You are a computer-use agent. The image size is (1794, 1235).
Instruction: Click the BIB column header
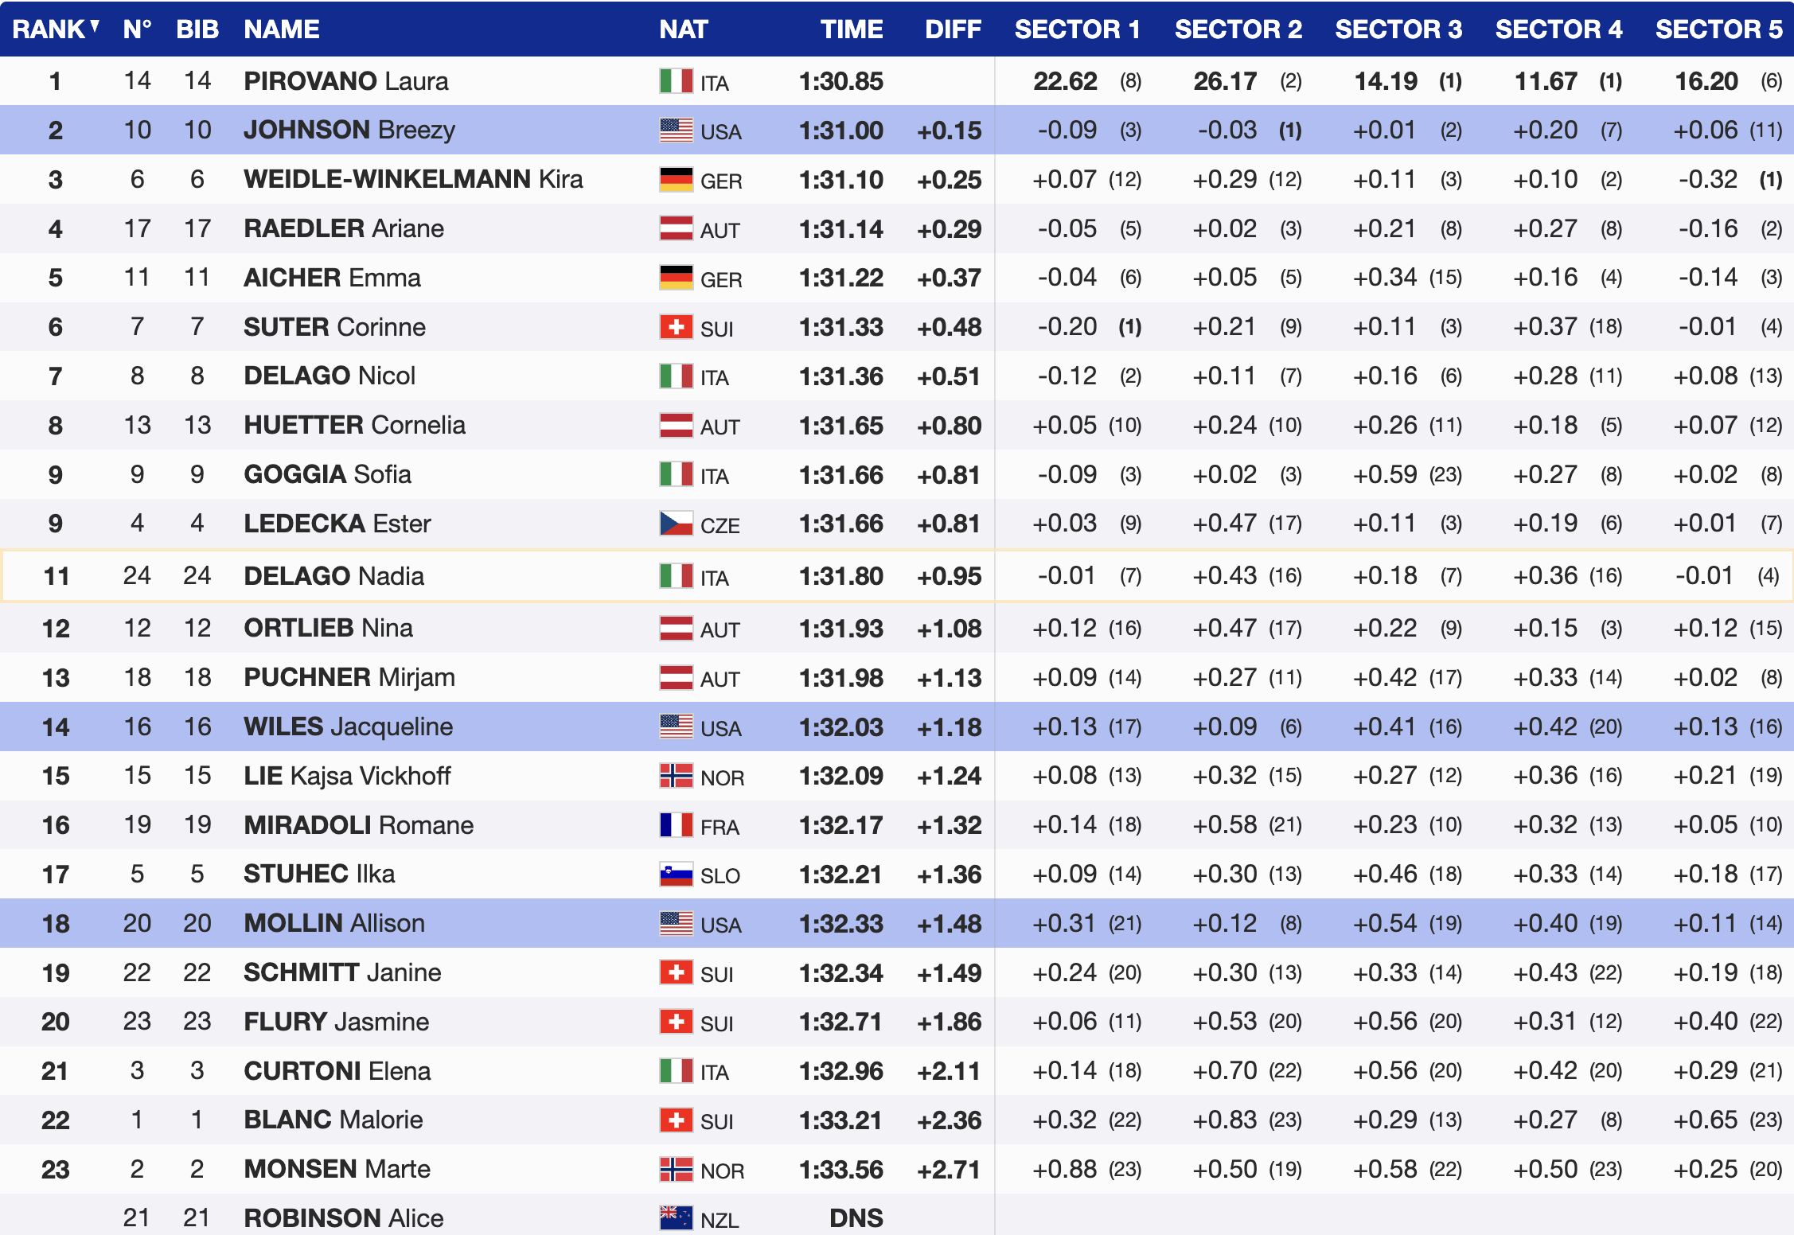click(197, 29)
